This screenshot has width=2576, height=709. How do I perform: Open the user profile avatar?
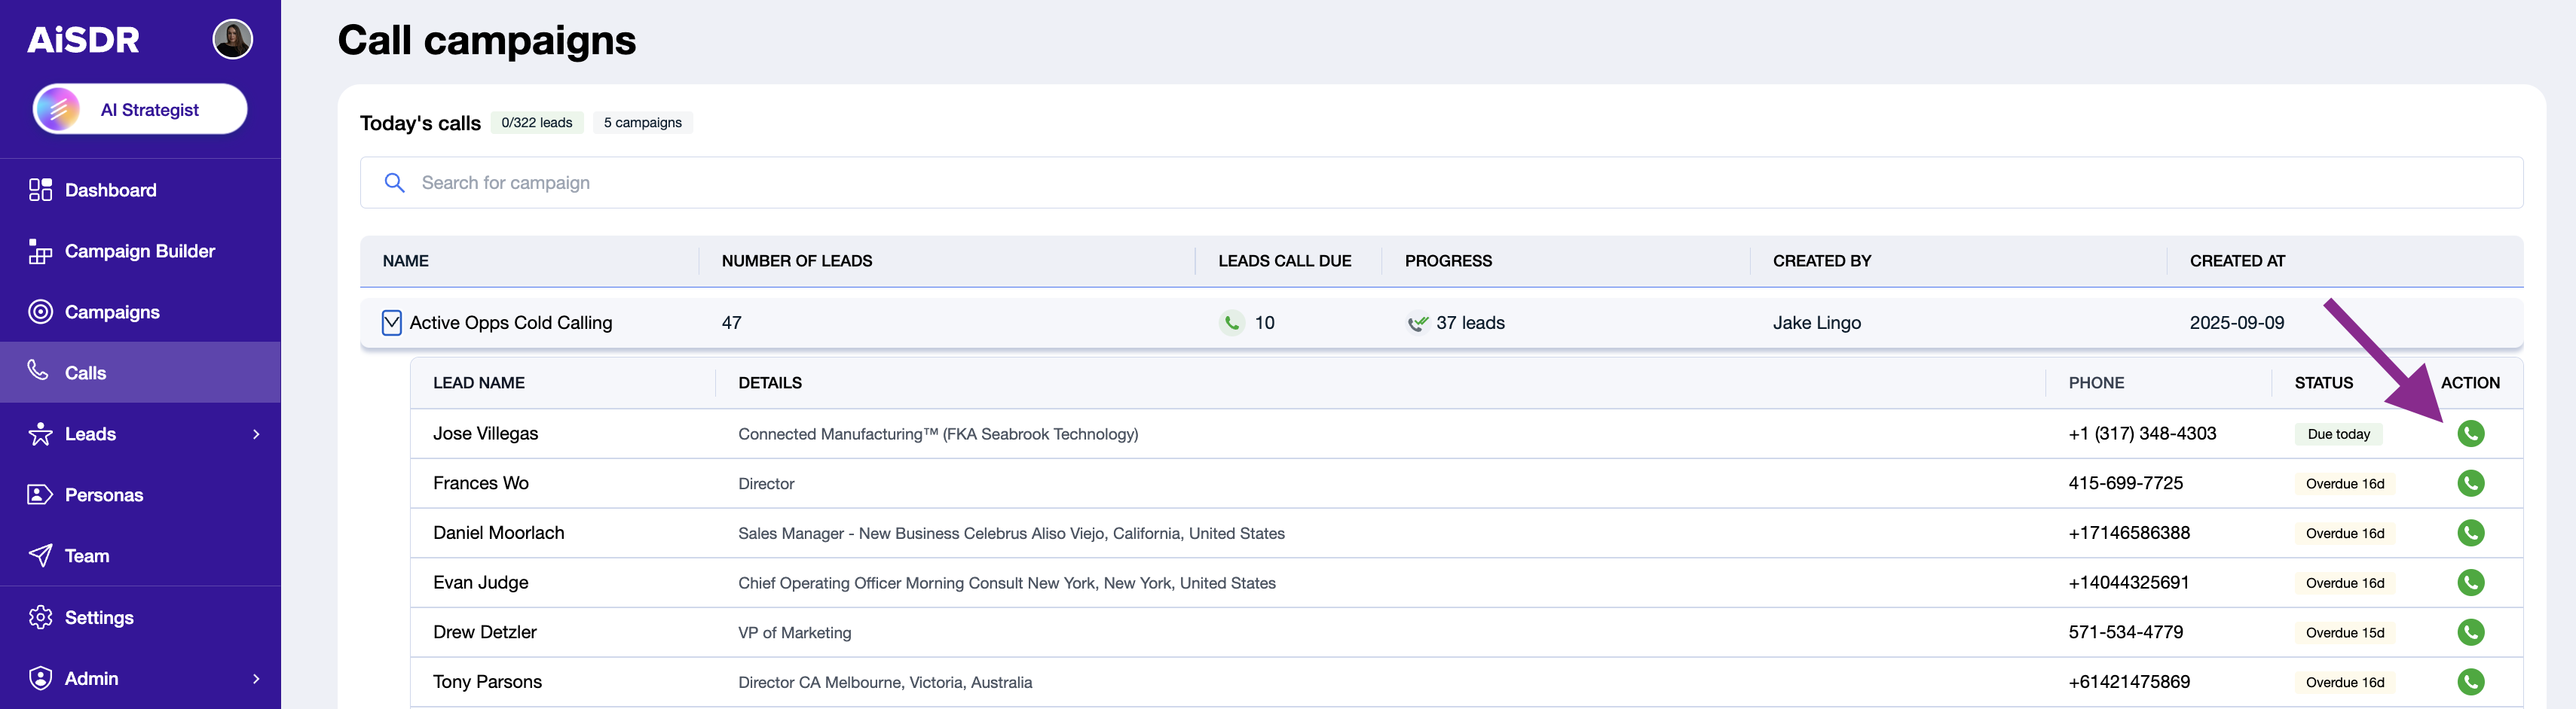click(x=232, y=40)
